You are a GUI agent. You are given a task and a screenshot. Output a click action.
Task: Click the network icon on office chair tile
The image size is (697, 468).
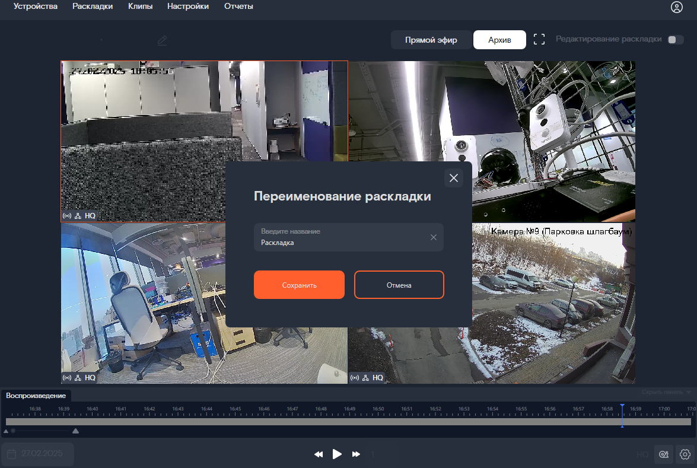pos(78,378)
